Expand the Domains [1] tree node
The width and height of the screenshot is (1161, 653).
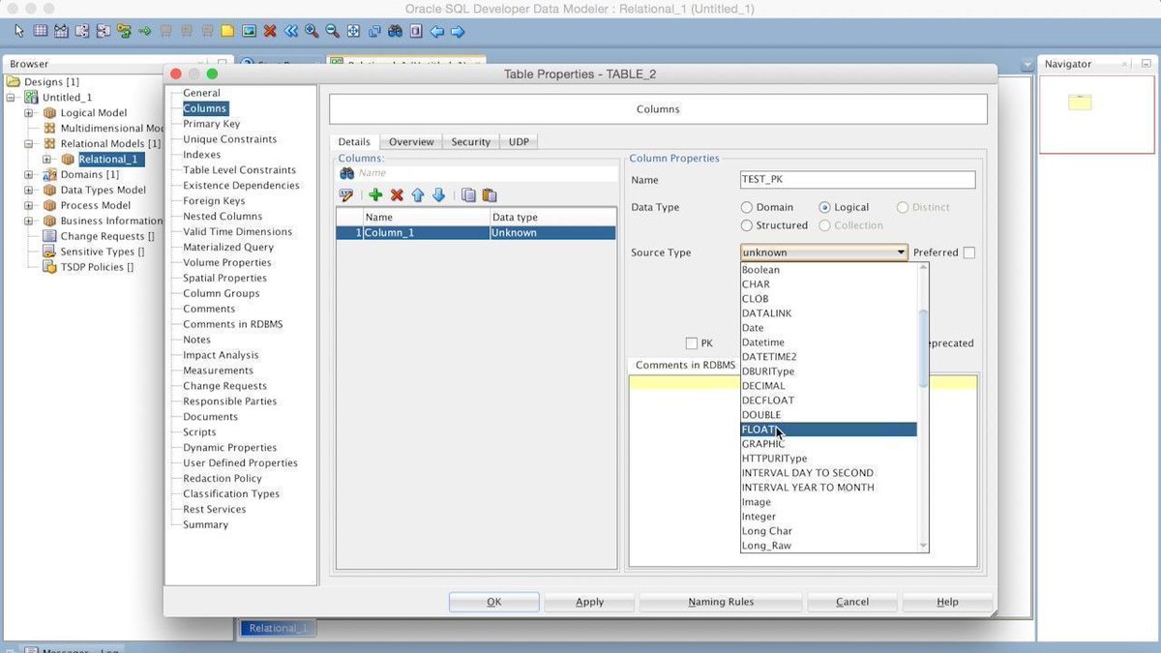pos(29,175)
